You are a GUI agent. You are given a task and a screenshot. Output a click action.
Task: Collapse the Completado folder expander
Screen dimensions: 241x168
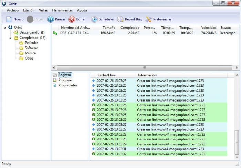click(x=10, y=38)
